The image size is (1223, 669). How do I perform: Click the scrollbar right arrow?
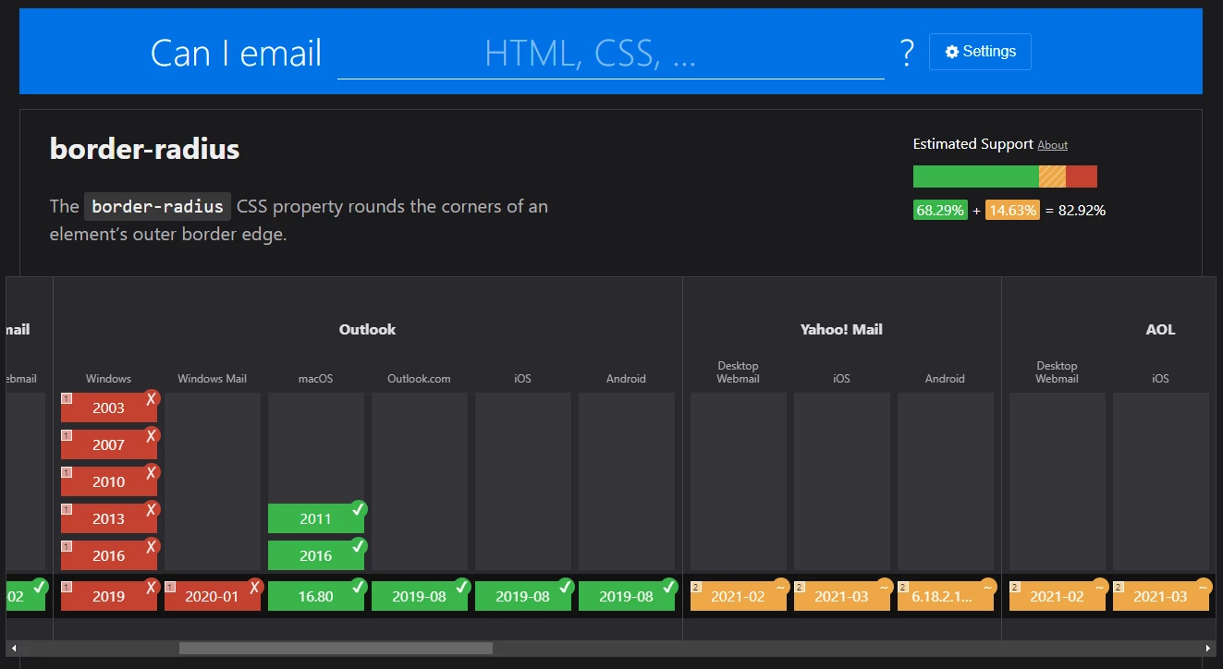1208,649
